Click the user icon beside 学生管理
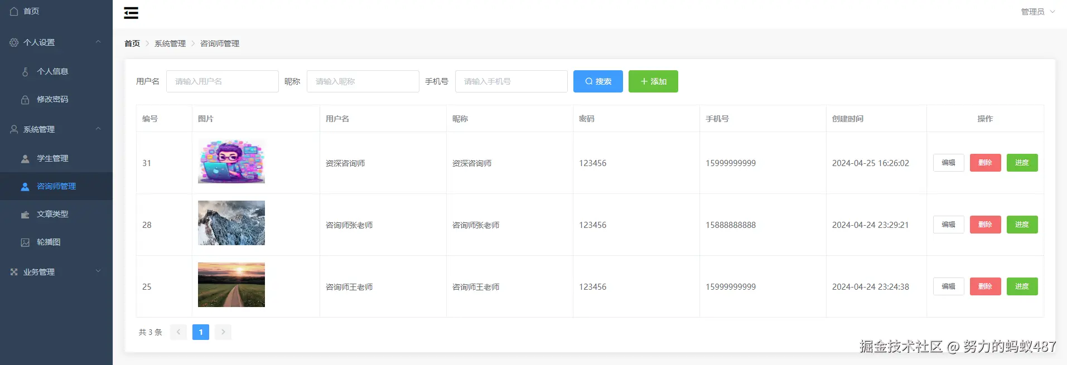This screenshot has height=365, width=1067. pos(25,159)
